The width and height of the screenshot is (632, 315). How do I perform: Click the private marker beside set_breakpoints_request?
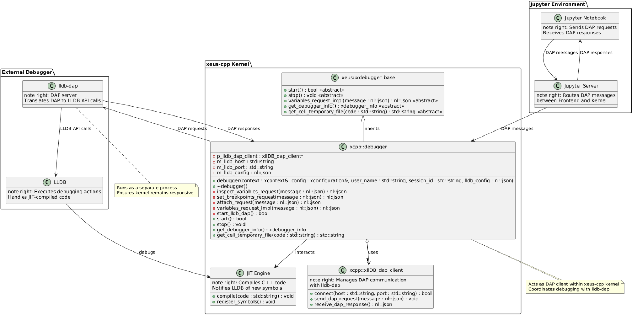pos(214,197)
